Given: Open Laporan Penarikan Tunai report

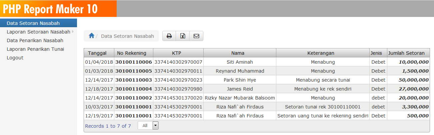Looking at the screenshot, I should click(35, 49).
